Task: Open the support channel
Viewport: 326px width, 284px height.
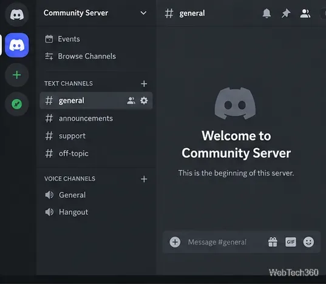Action: click(96, 136)
